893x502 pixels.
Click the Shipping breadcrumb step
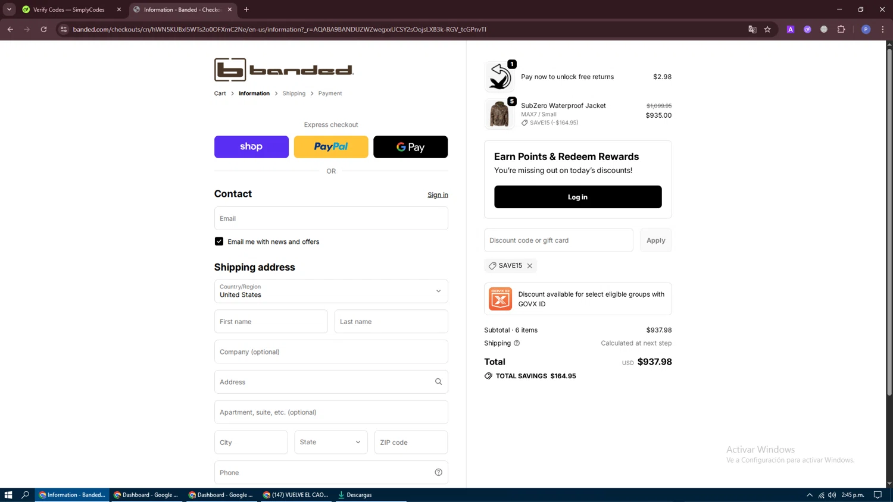[x=294, y=93]
